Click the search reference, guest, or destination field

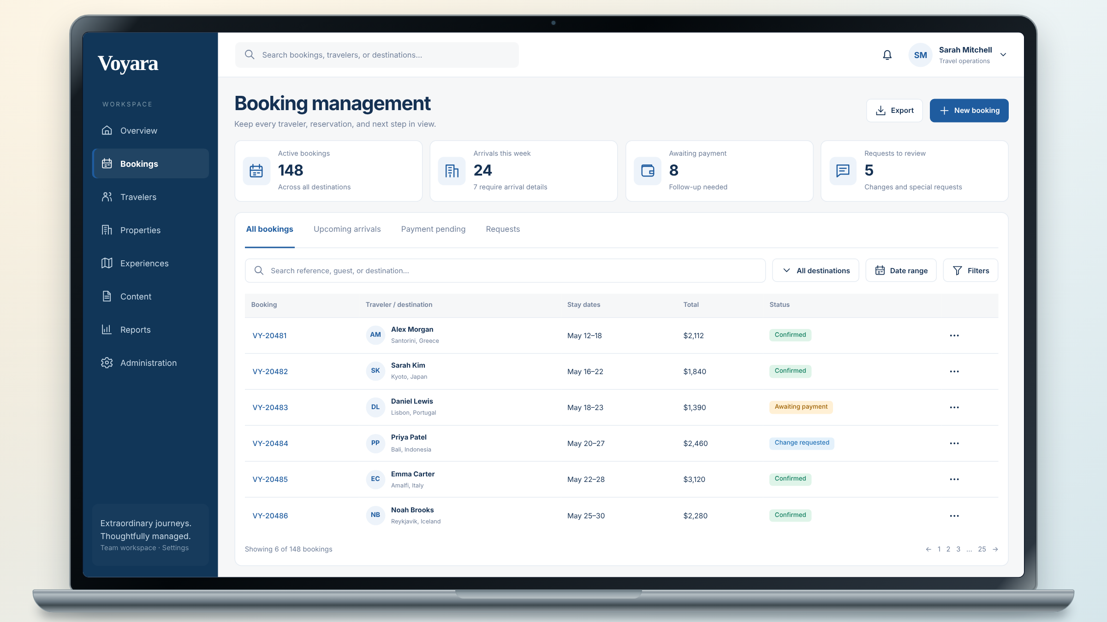(505, 270)
